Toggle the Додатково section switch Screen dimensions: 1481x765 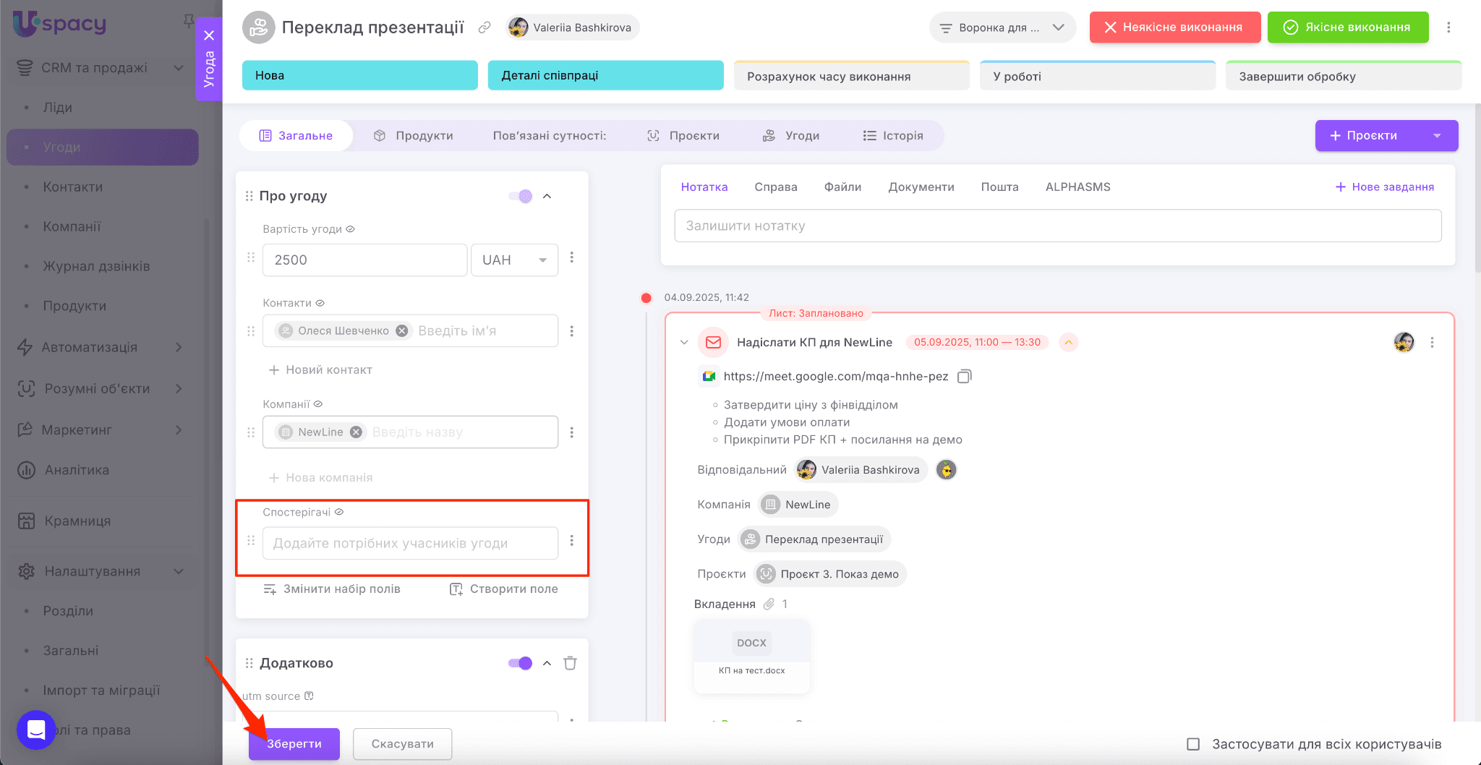[x=521, y=663]
